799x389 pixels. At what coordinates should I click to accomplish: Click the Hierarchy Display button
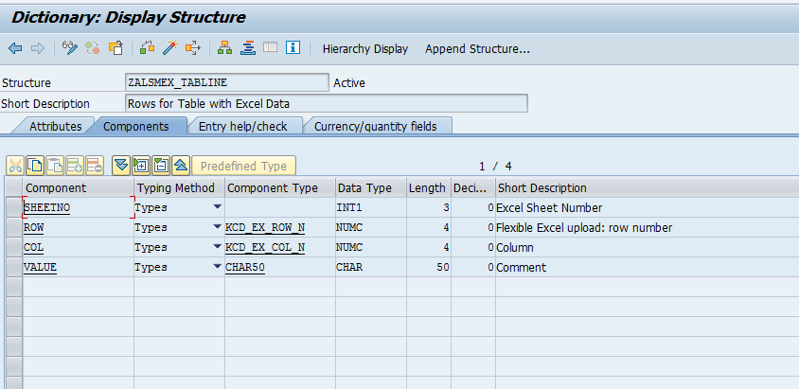click(x=365, y=48)
